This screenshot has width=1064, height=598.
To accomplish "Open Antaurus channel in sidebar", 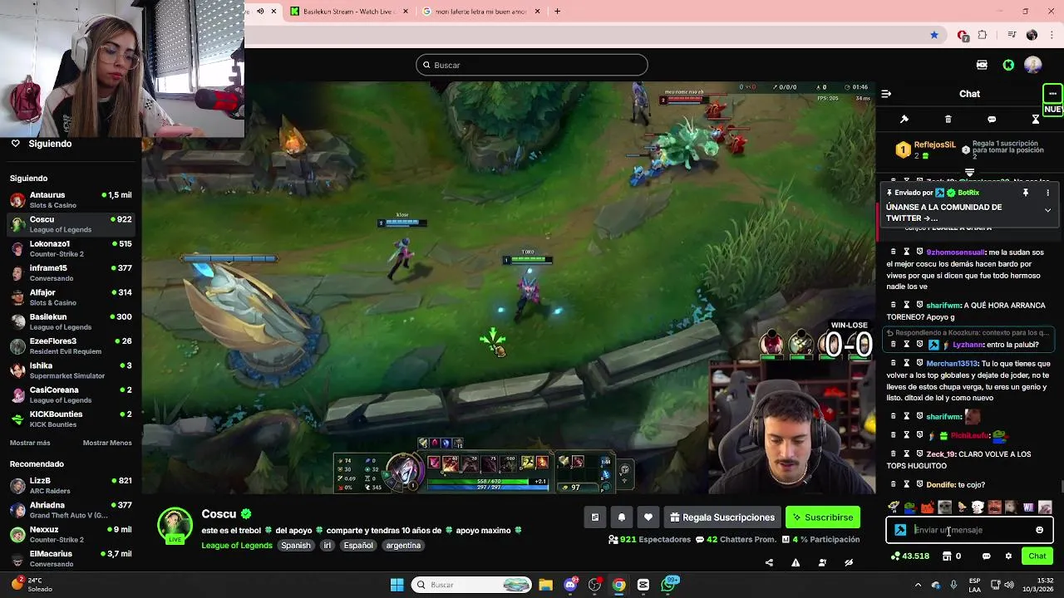I will click(x=71, y=200).
